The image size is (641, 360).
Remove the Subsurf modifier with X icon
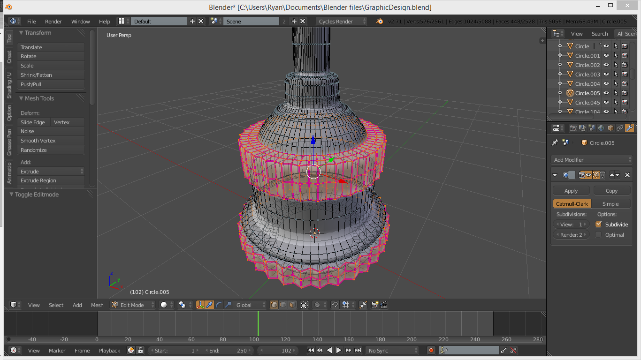click(627, 175)
